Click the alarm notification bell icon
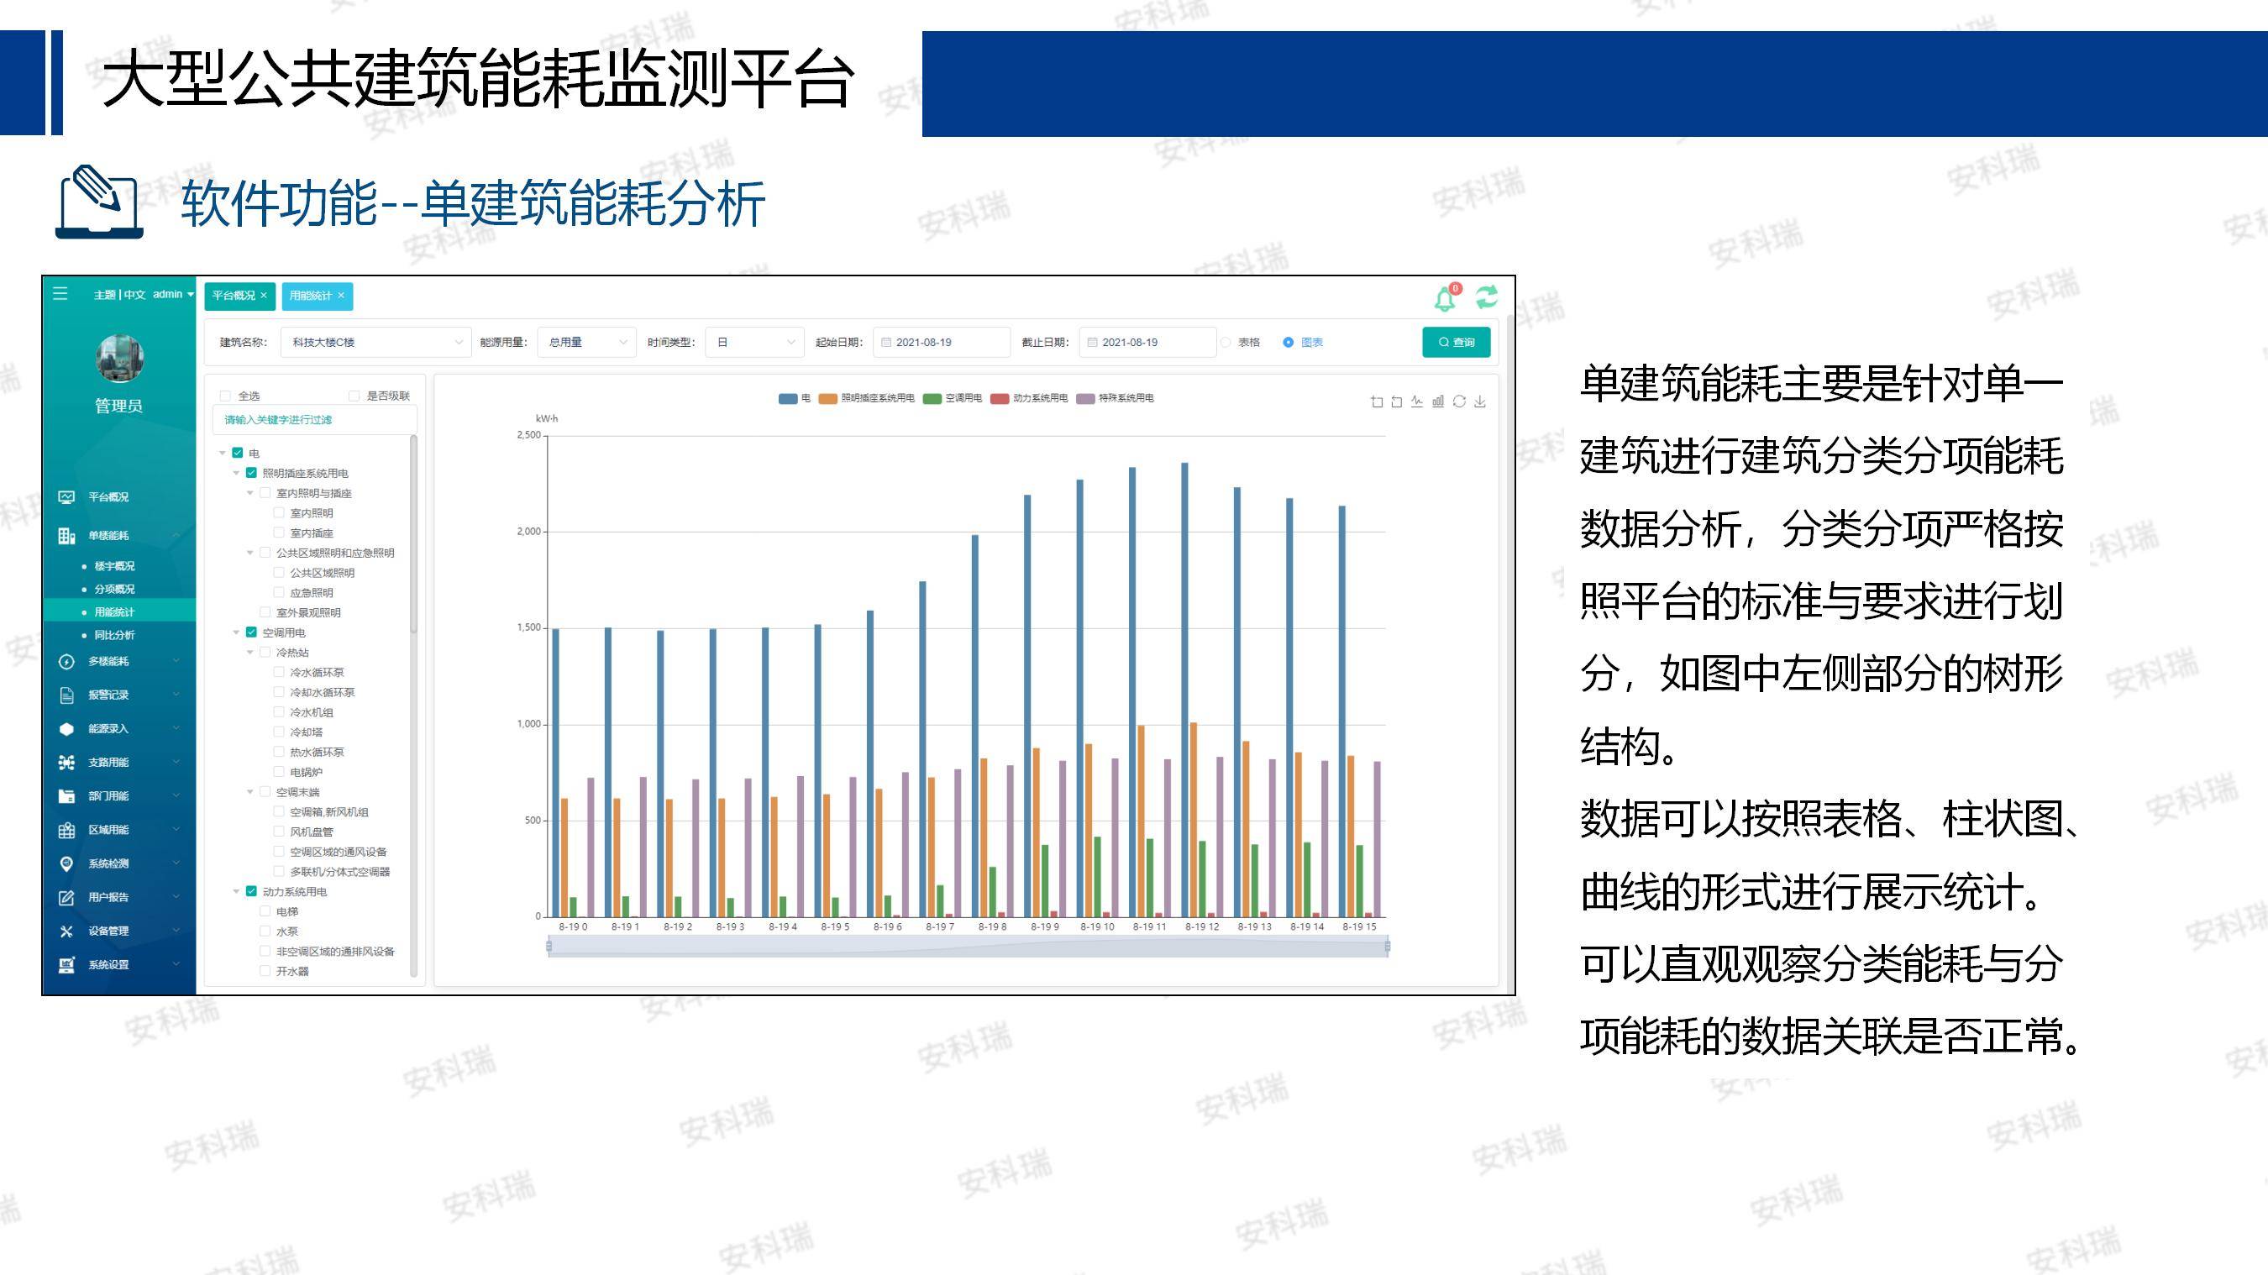The height and width of the screenshot is (1275, 2268). click(1445, 298)
